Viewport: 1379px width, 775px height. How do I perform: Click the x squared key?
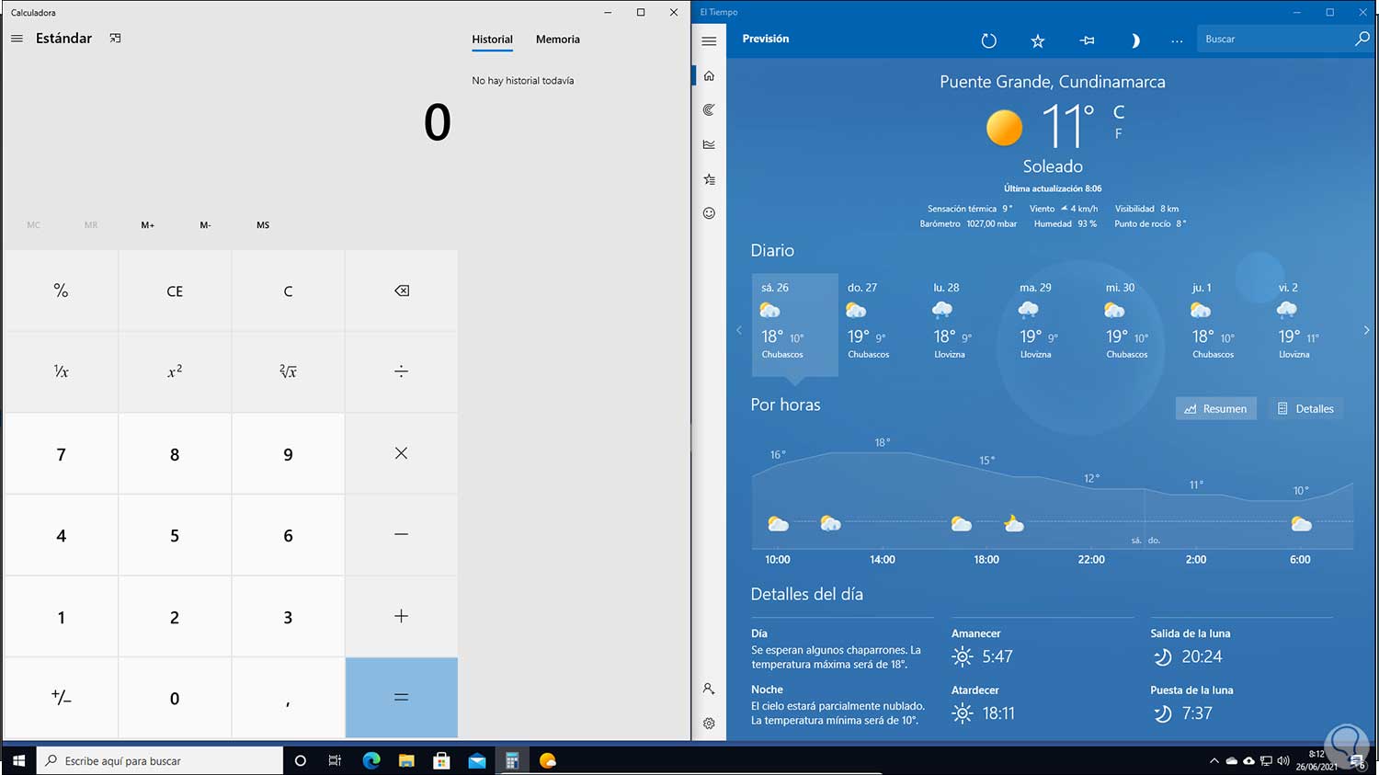coord(175,371)
